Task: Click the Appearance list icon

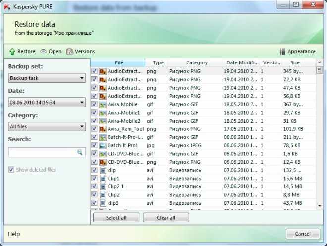Action: pyautogui.click(x=282, y=52)
